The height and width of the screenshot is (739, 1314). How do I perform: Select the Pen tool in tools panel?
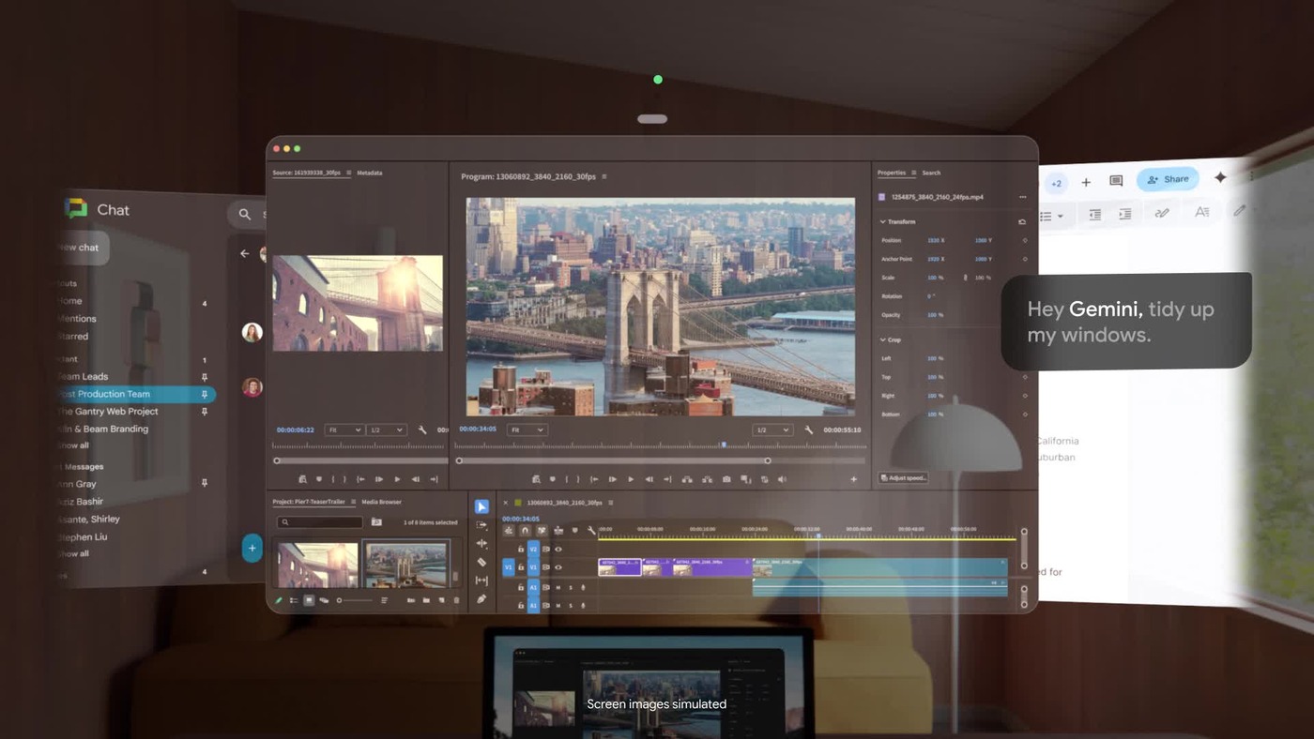481,598
